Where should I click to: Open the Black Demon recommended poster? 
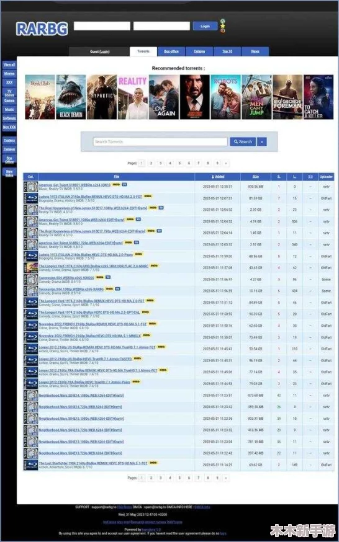[x=71, y=97]
